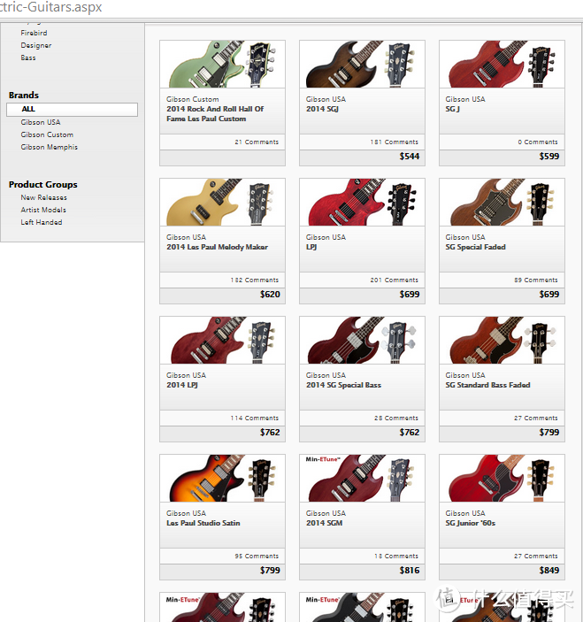583x622 pixels.
Task: Show New Releases product group
Action: point(43,197)
